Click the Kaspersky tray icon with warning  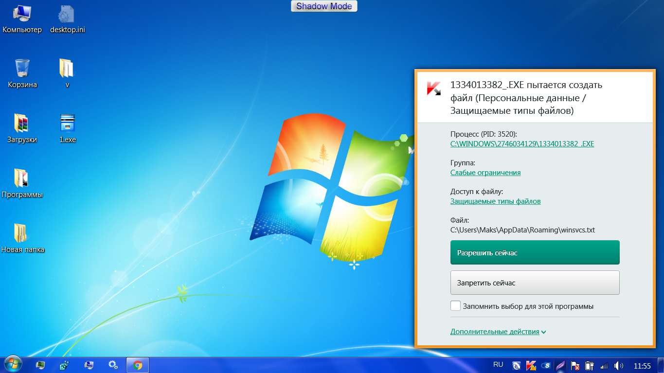(531, 365)
